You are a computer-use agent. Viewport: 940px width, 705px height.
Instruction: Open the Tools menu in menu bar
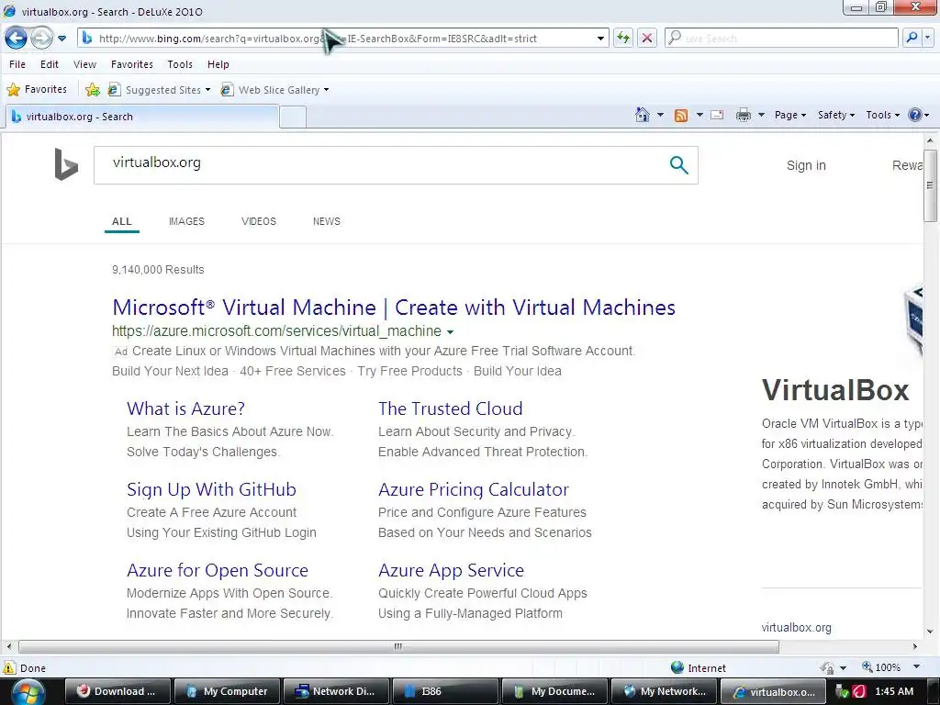coord(180,64)
